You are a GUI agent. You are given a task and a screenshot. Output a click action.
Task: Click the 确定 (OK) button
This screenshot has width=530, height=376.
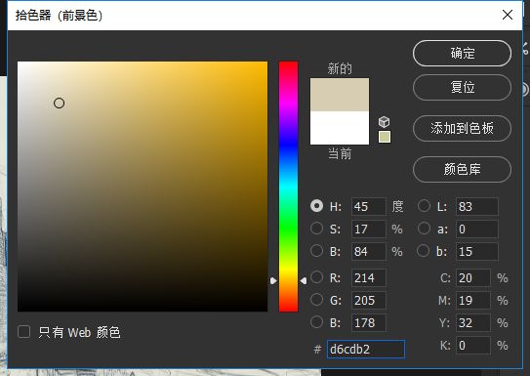point(462,54)
